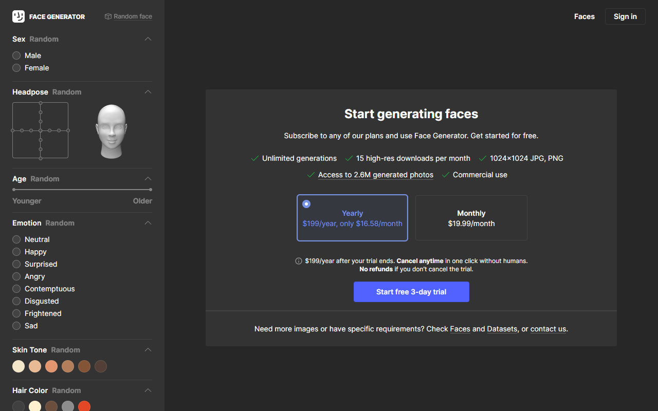
Task: Select the Happy emotion radio button
Action: click(x=16, y=252)
